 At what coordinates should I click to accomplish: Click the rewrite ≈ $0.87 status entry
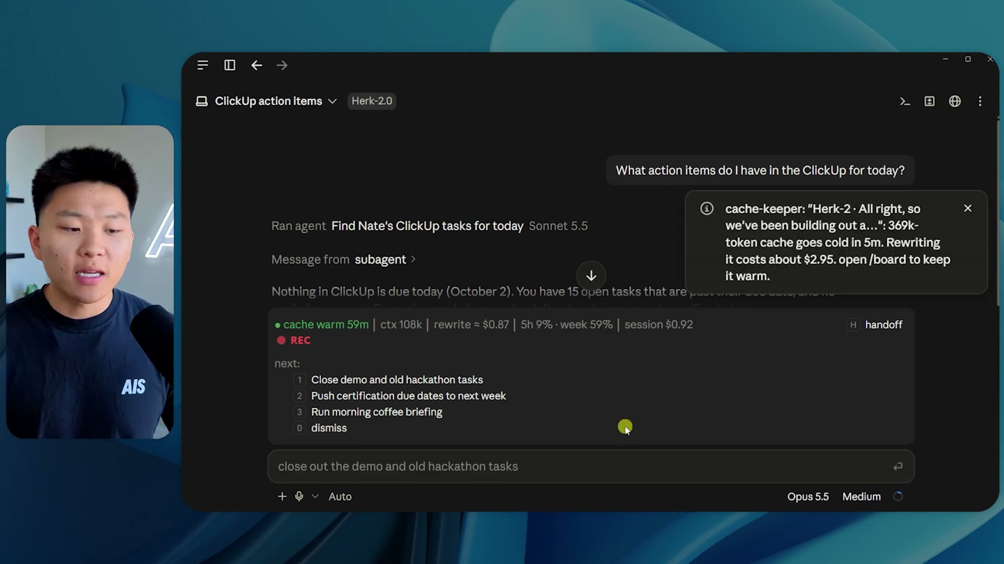tap(471, 325)
